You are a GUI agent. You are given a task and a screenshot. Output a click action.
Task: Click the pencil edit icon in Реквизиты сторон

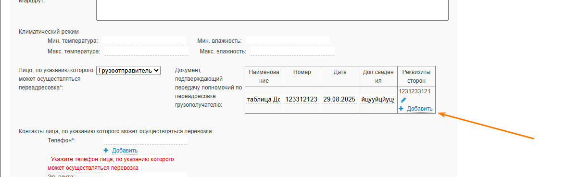click(403, 100)
